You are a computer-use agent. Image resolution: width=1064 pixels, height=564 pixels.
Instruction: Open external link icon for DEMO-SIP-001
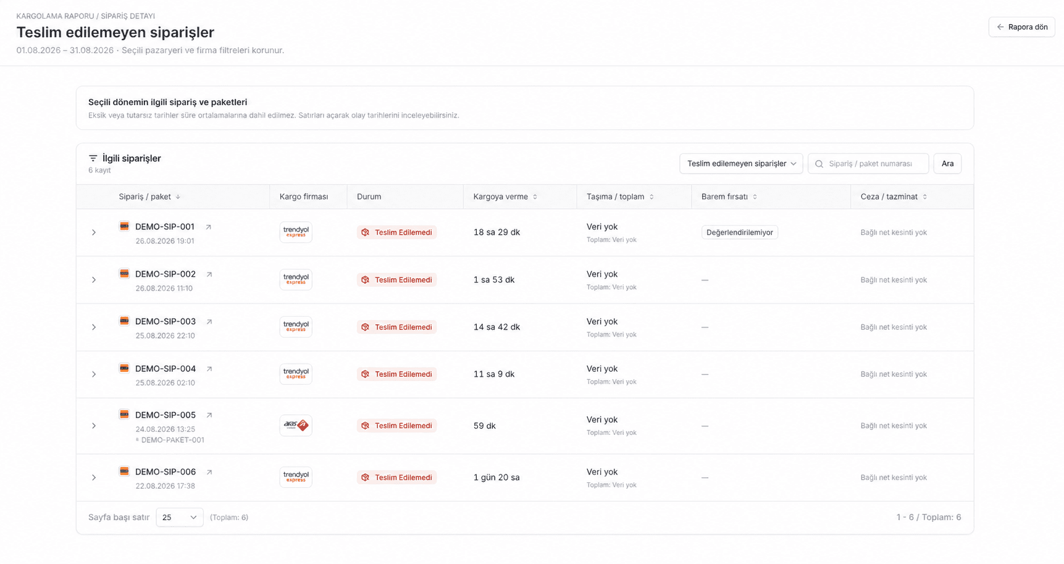pyautogui.click(x=209, y=227)
